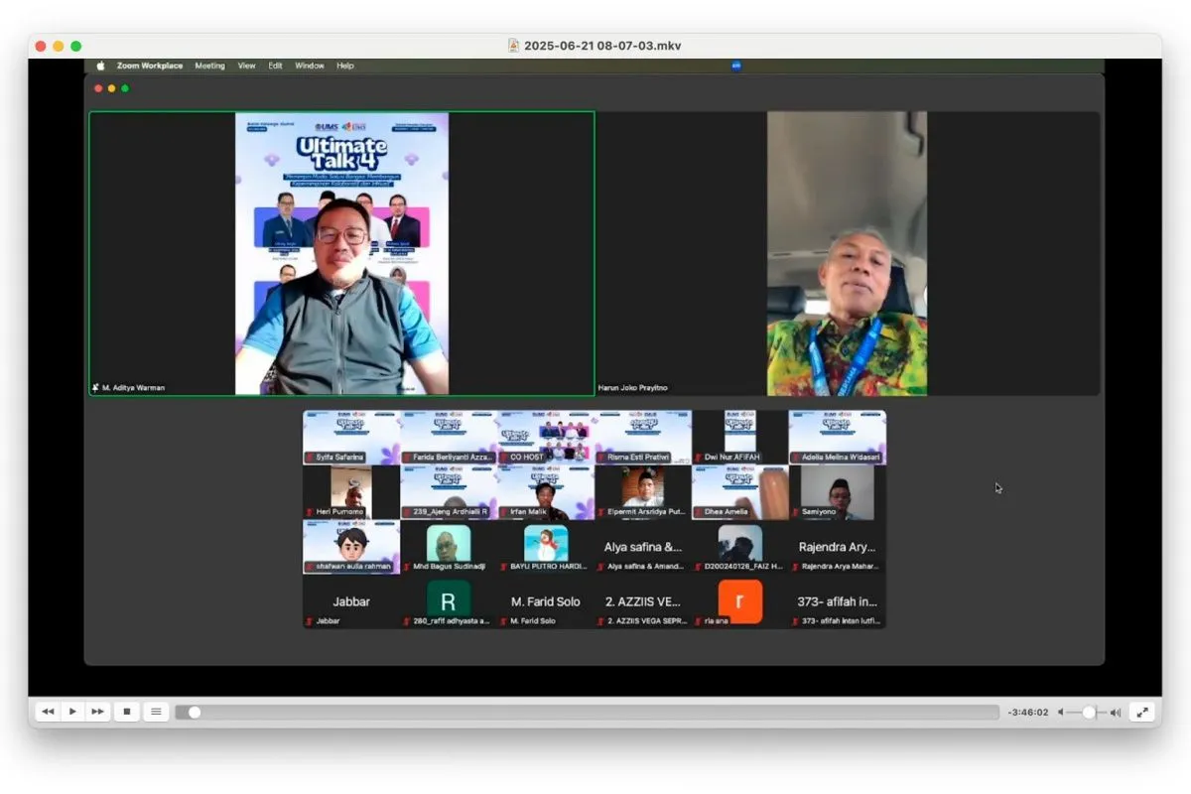Start playback with the play button

click(x=72, y=712)
